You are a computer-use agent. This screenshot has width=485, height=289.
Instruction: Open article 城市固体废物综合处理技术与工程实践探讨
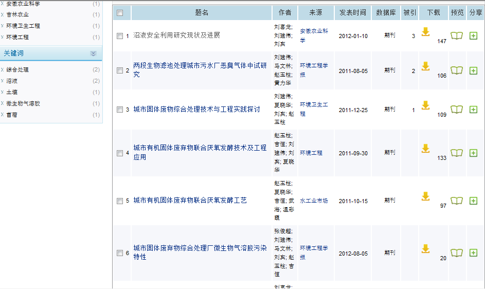(196, 109)
